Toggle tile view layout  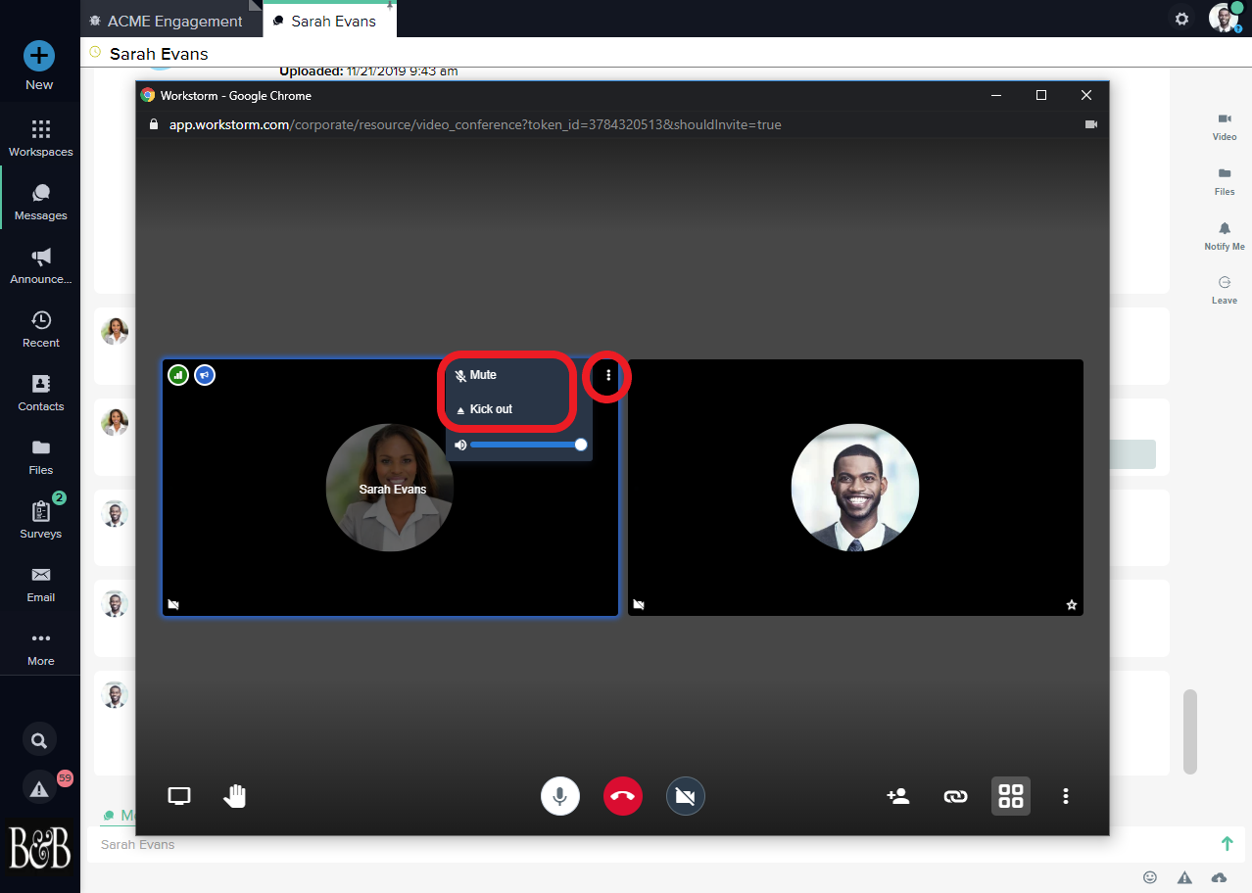tap(1010, 796)
